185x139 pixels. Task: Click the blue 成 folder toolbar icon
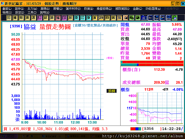click(144, 18)
